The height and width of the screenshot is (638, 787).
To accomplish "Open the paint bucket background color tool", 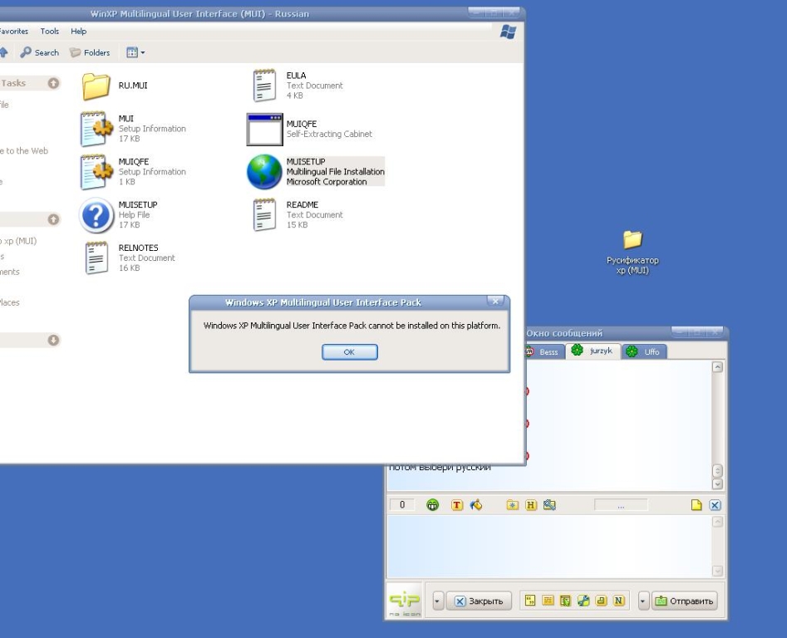I will click(x=476, y=505).
